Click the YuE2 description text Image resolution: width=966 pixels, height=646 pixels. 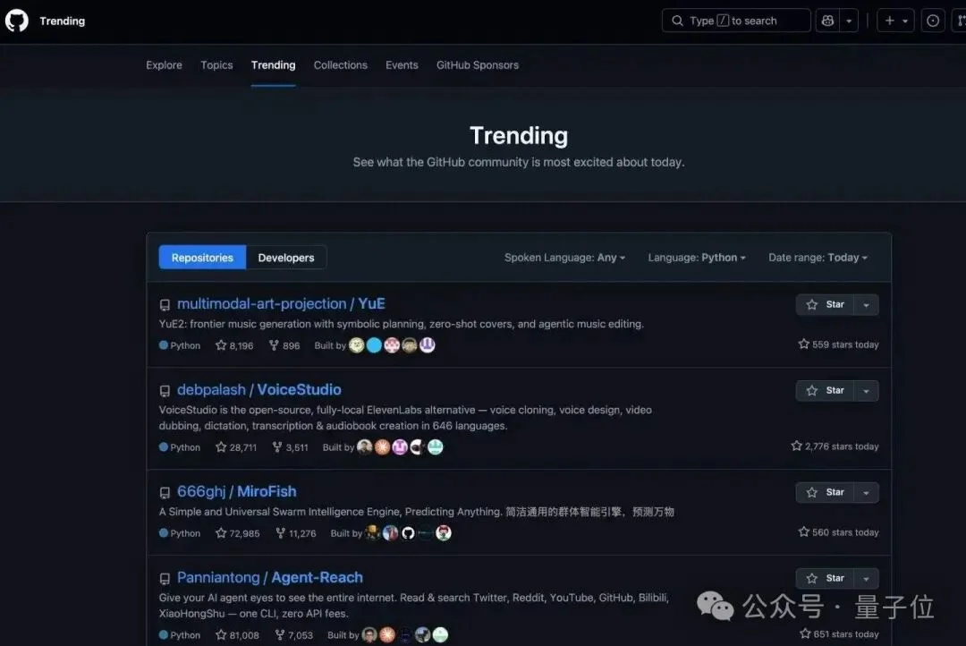pos(401,324)
